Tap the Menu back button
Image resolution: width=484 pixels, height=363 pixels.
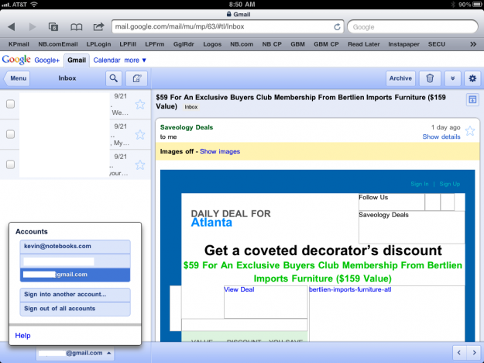[x=17, y=78]
